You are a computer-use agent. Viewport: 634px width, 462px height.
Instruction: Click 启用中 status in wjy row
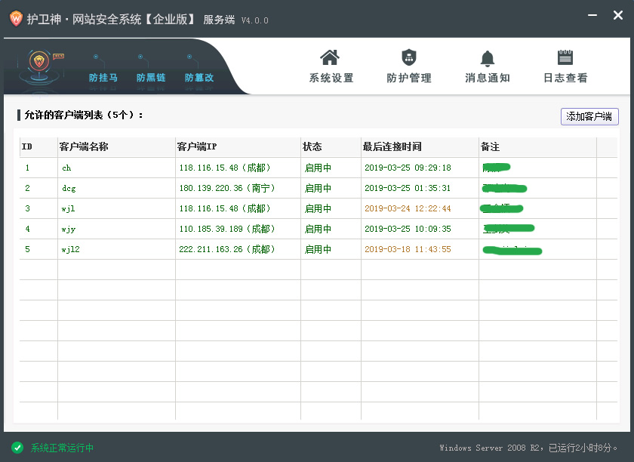point(318,229)
